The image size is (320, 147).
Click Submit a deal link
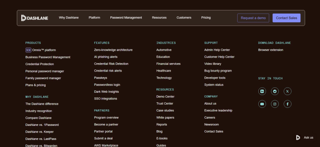click(103, 139)
